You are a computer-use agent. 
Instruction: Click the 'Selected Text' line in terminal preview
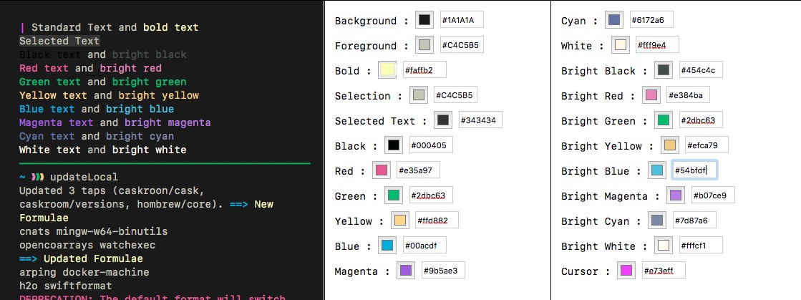[x=59, y=41]
